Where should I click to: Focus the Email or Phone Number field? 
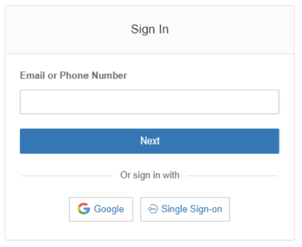pyautogui.click(x=150, y=102)
